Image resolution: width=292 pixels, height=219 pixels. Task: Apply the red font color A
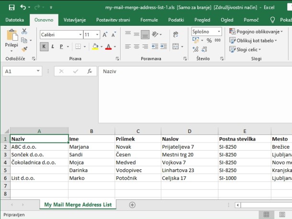click(108, 46)
